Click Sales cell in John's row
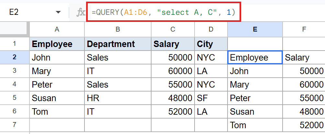The width and height of the screenshot is (325, 134). coord(118,57)
